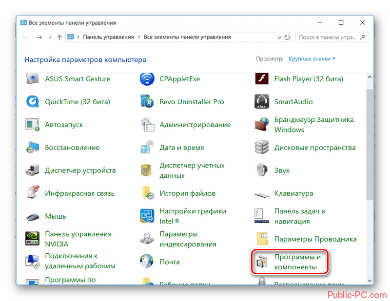Click the QuickTime Q icon
This screenshot has width=390, height=301.
[x=32, y=102]
